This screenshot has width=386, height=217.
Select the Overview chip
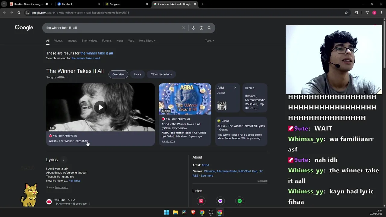point(118,74)
